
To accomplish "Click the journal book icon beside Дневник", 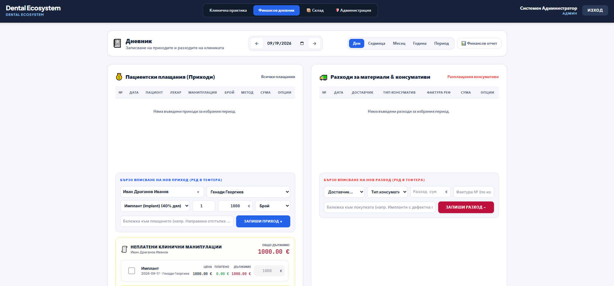I will 117,43.
